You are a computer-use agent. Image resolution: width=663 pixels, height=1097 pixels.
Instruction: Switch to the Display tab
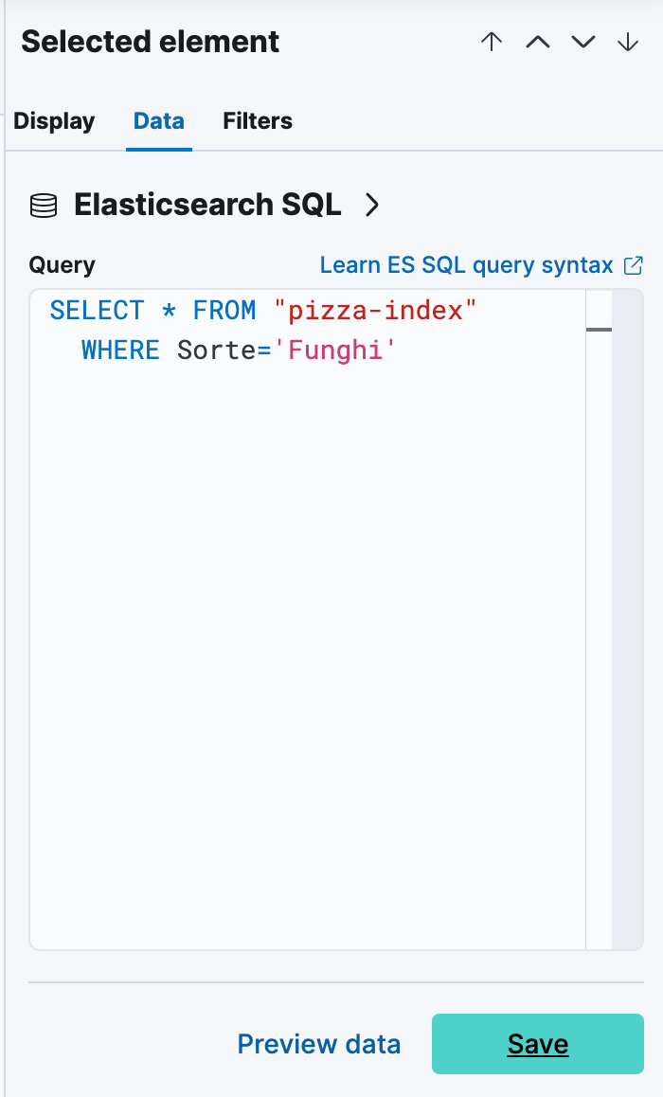click(54, 121)
